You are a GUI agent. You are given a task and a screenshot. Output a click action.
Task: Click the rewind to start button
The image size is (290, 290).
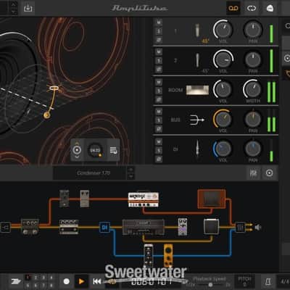click(97, 281)
